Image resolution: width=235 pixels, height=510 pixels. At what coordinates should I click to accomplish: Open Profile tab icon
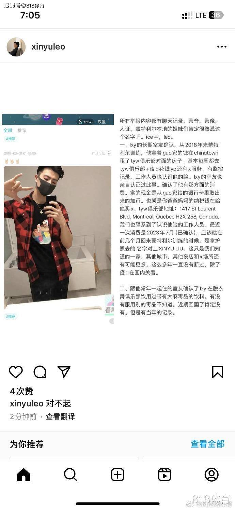click(x=211, y=475)
